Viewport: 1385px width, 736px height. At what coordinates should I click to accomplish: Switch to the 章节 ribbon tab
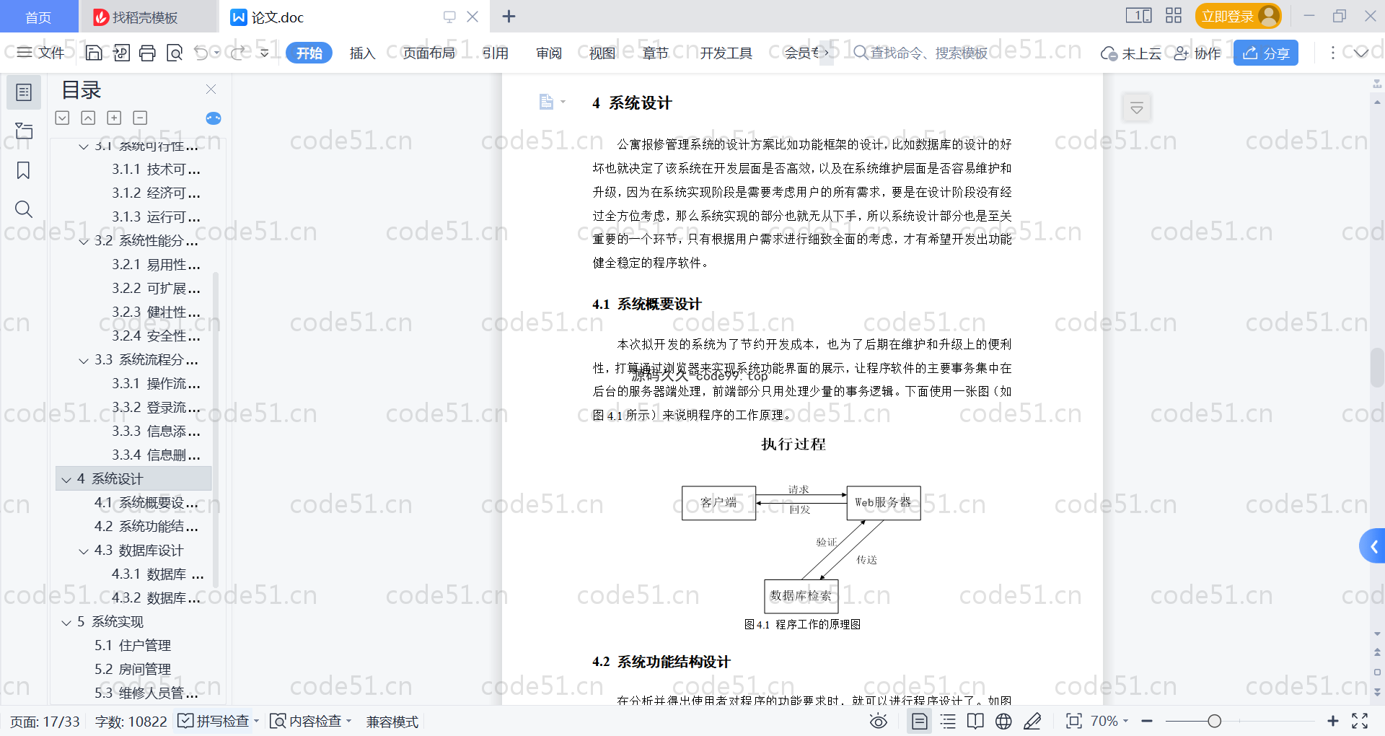pos(655,53)
